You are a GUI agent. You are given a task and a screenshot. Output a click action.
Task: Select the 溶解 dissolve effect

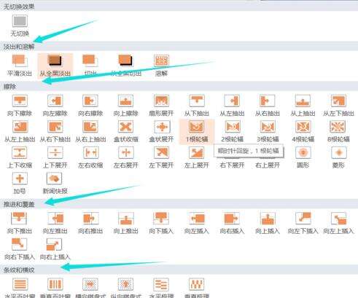161,66
